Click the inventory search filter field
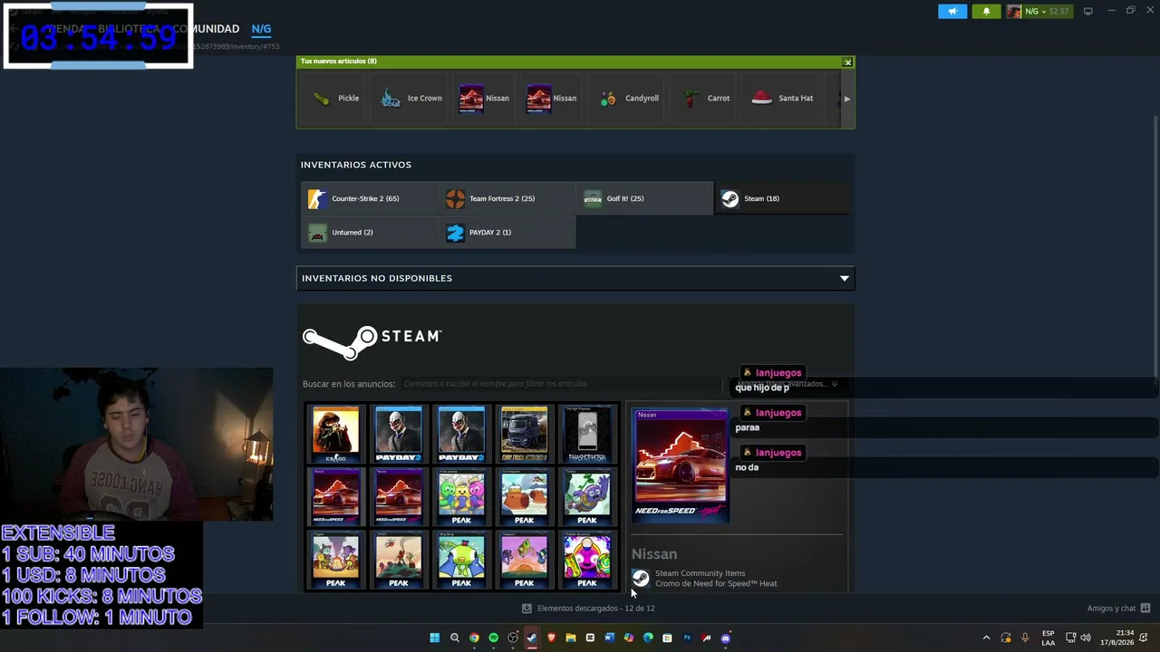 [x=562, y=384]
